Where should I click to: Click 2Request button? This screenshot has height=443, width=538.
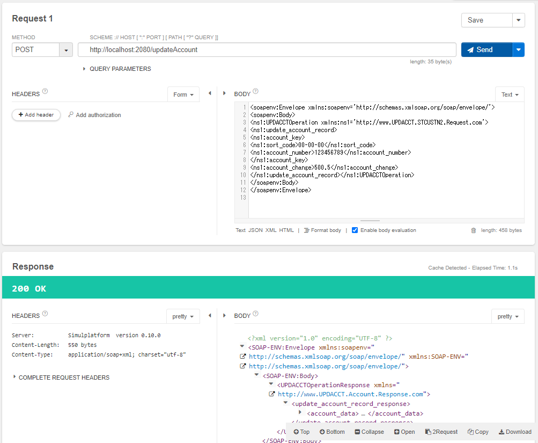pyautogui.click(x=441, y=432)
